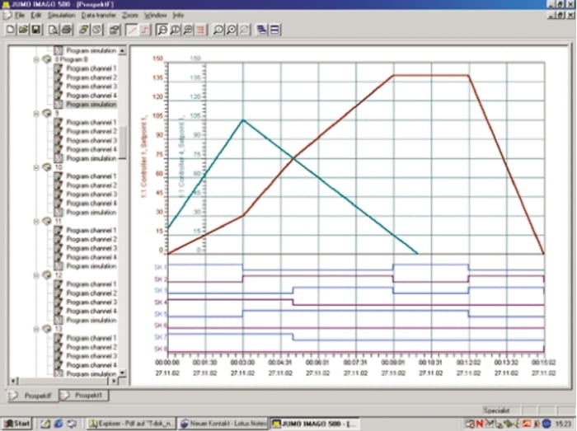Select the ramp line curve icon
The height and width of the screenshot is (431, 577).
point(131,30)
